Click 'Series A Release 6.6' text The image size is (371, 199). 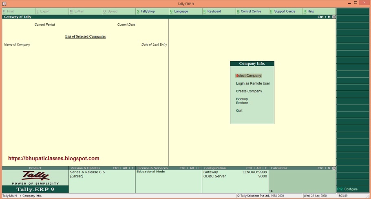click(87, 172)
